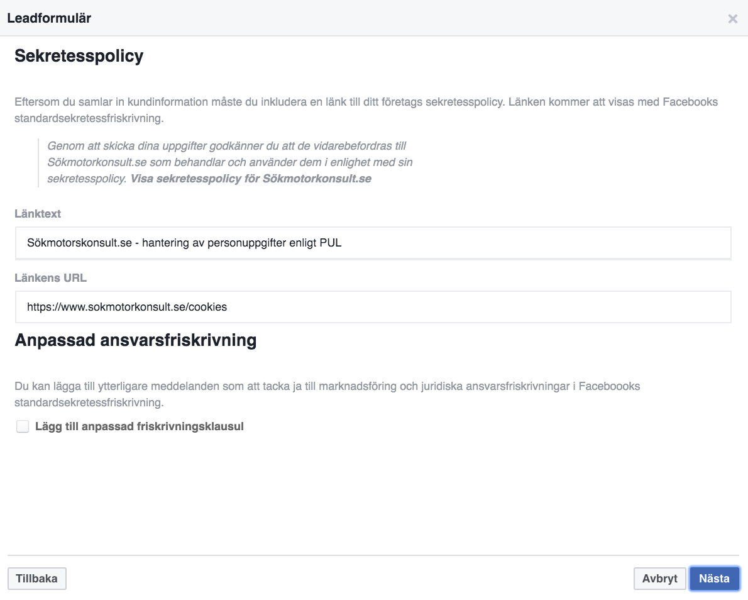
Task: Open 'Visa sekretesspolicy för Sökmotorkonsult.se' link
Action: tap(251, 179)
